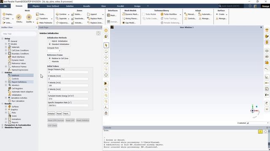Open the Mixing Planes tool
This screenshot has width=270, height=151.
pos(130,18)
